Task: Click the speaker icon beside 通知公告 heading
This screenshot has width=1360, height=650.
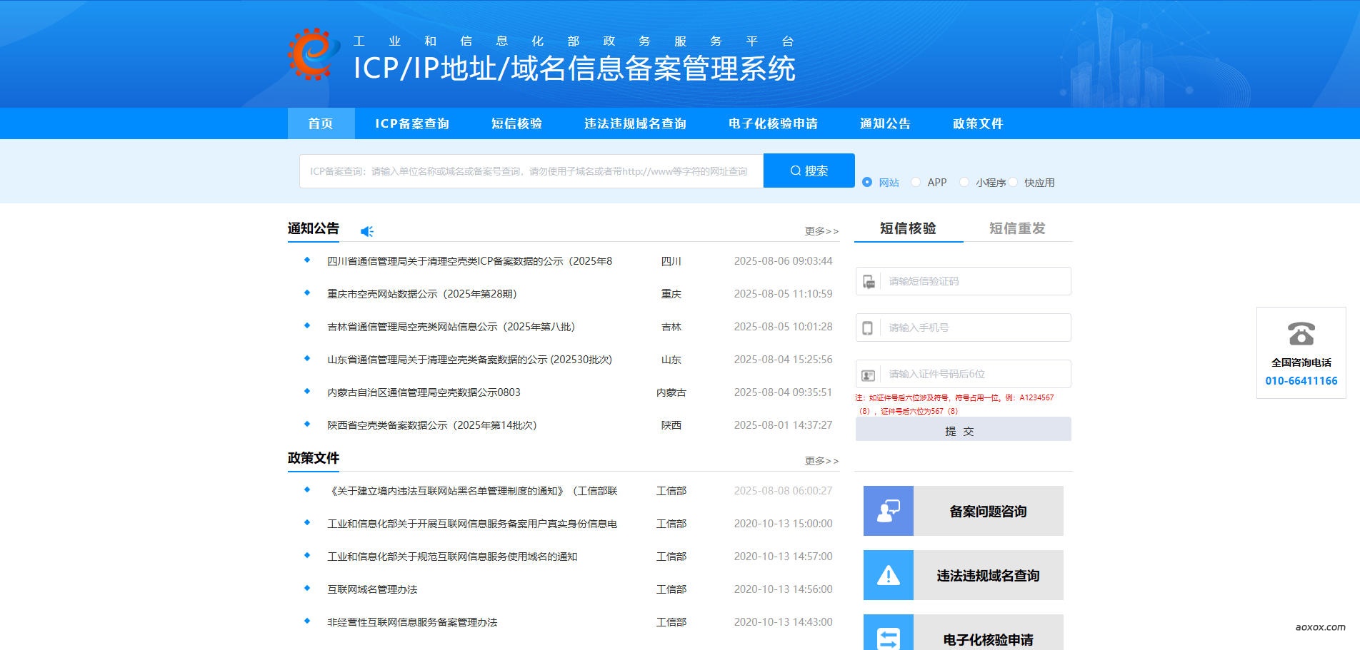Action: pyautogui.click(x=367, y=230)
